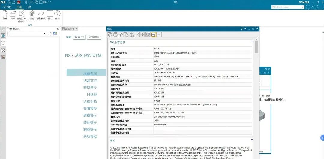Open the 文件(F) menu
The image size is (324, 159).
click(7, 7)
